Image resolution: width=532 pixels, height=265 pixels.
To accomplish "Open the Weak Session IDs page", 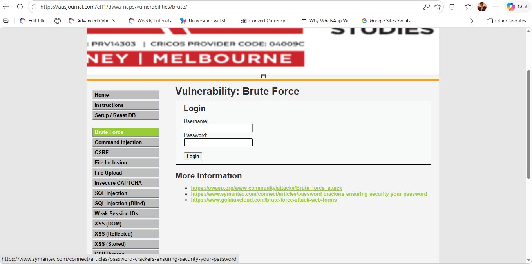I will (126, 214).
